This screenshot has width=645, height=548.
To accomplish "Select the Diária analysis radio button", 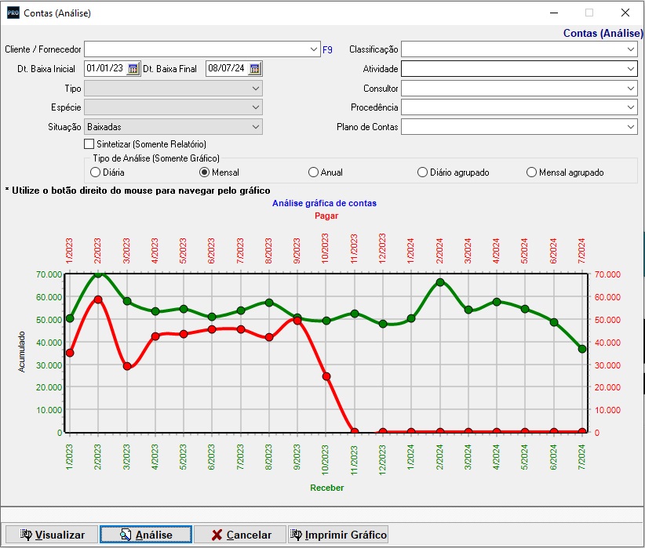I will point(96,172).
